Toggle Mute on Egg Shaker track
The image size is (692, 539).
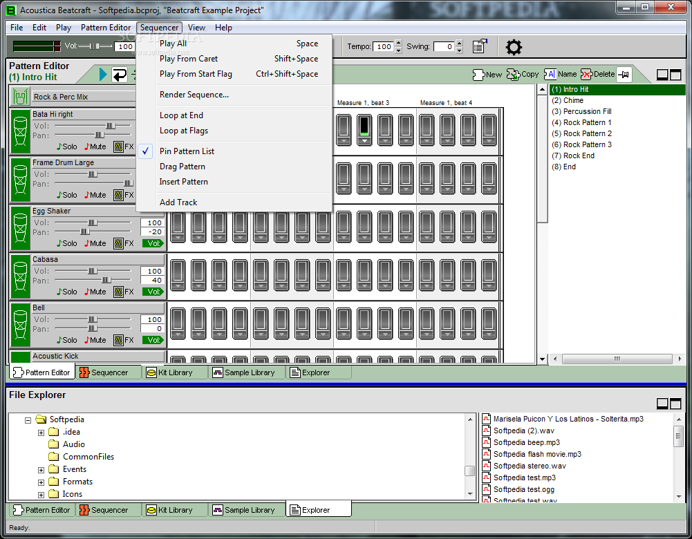[x=95, y=243]
